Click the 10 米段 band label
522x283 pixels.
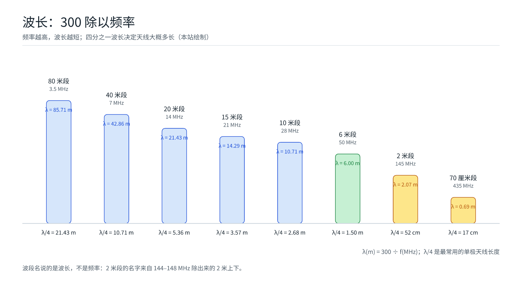(x=290, y=123)
